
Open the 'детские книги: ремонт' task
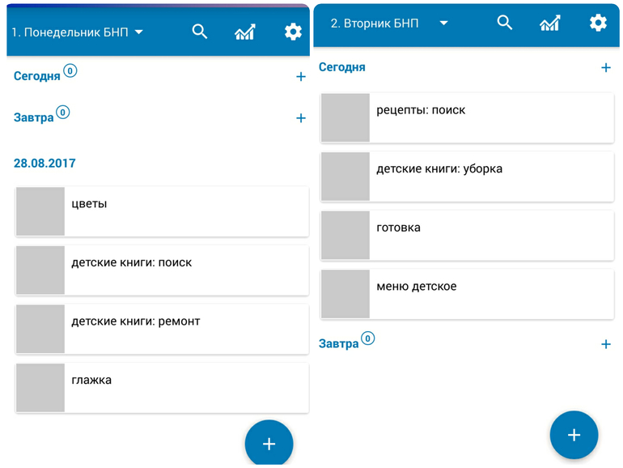pos(136,321)
